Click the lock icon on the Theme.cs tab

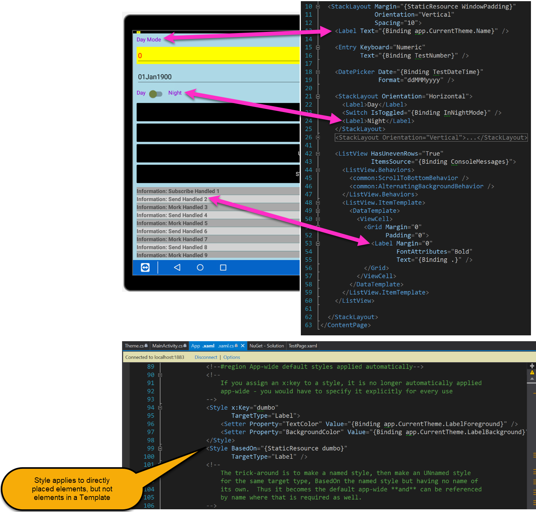146,345
